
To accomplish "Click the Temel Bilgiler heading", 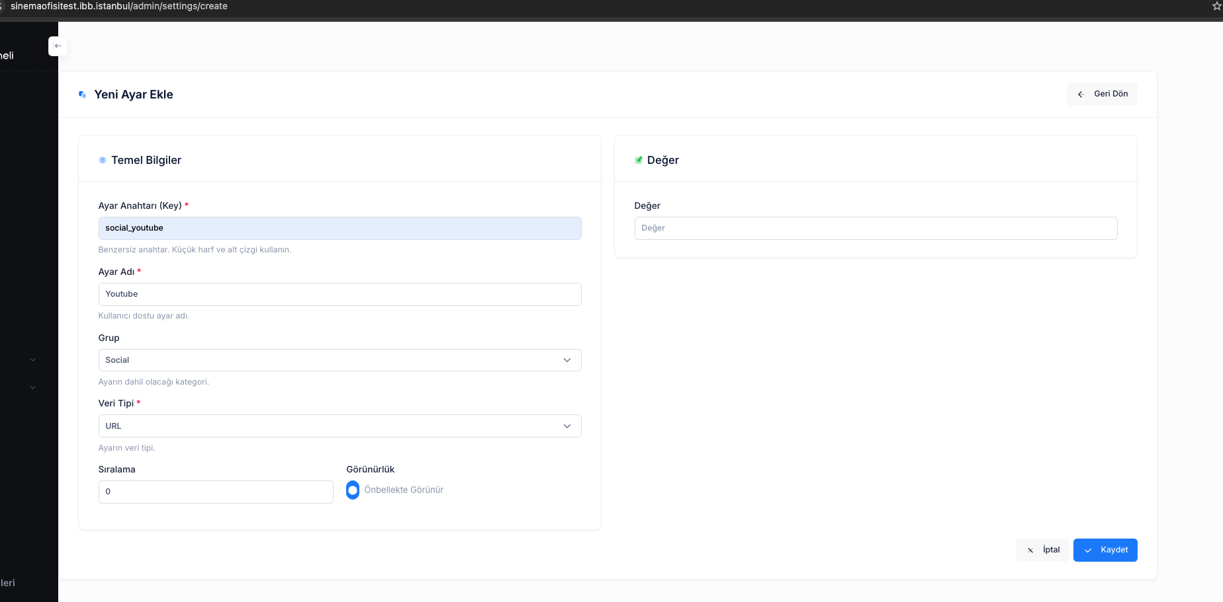I will pos(146,160).
